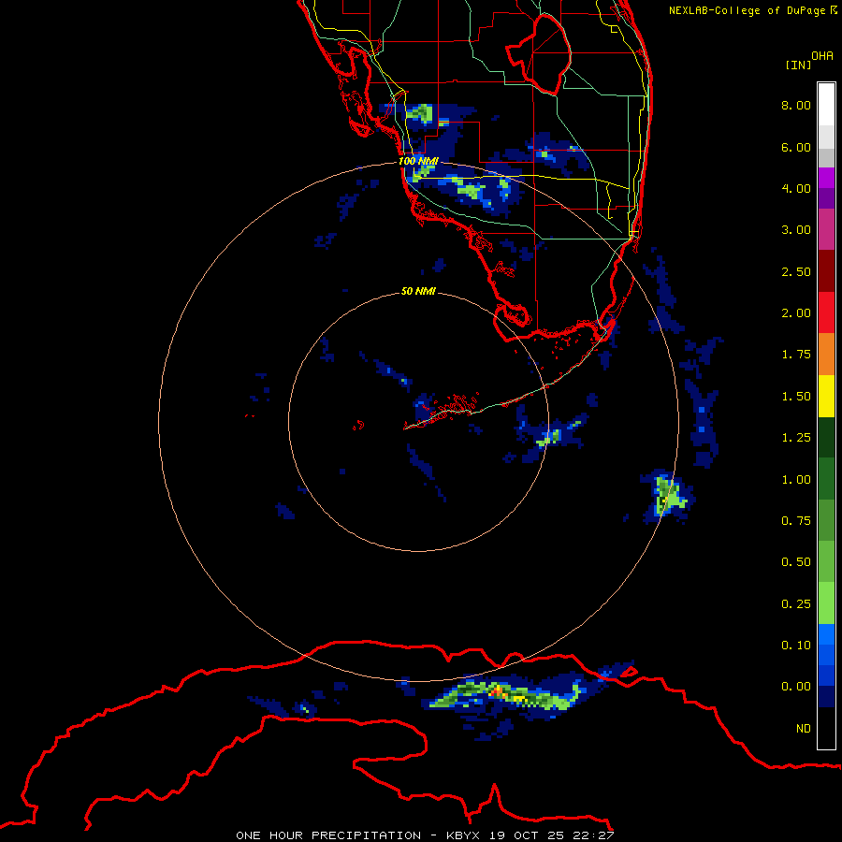Click the ND legend label
The width and height of the screenshot is (842, 842).
804,729
